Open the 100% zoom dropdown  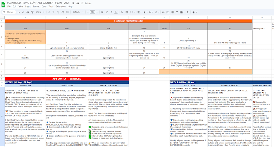click(x=40, y=12)
